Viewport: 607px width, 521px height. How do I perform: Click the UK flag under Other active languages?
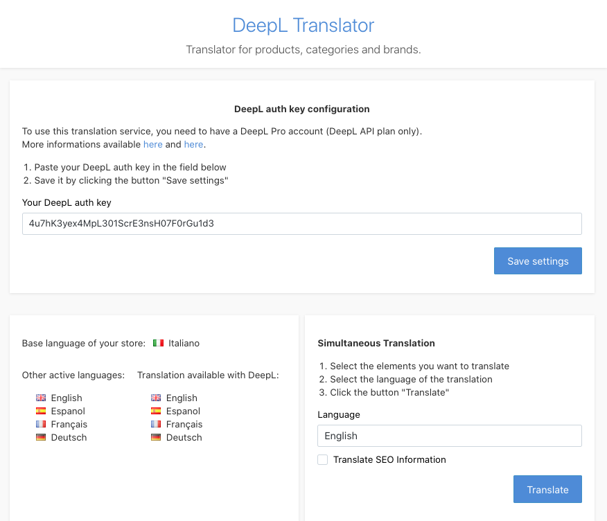point(41,398)
